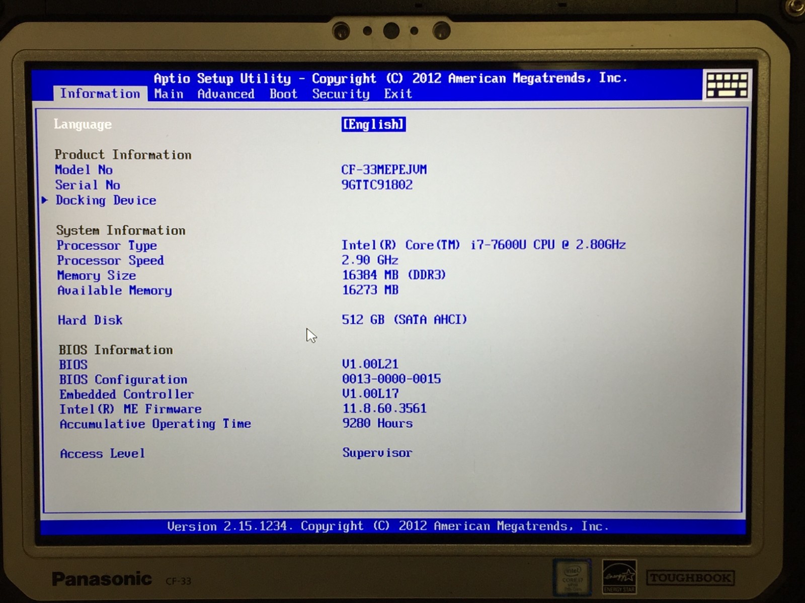Open the Docking Device entry

pos(106,200)
